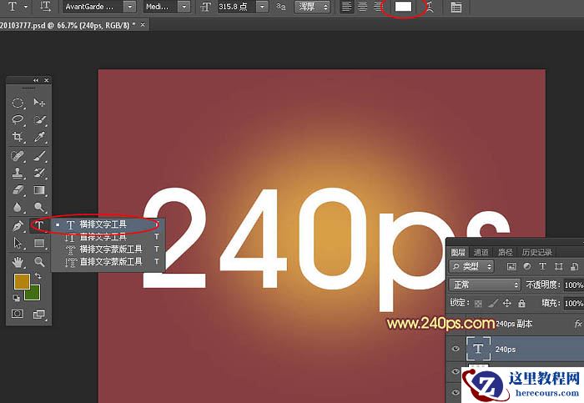Viewport: 584px width, 403px height.
Task: Toggle lock image pixels brush icon
Action: (x=493, y=304)
